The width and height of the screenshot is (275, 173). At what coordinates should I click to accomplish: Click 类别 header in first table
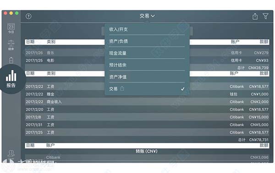pyautogui.click(x=51, y=42)
